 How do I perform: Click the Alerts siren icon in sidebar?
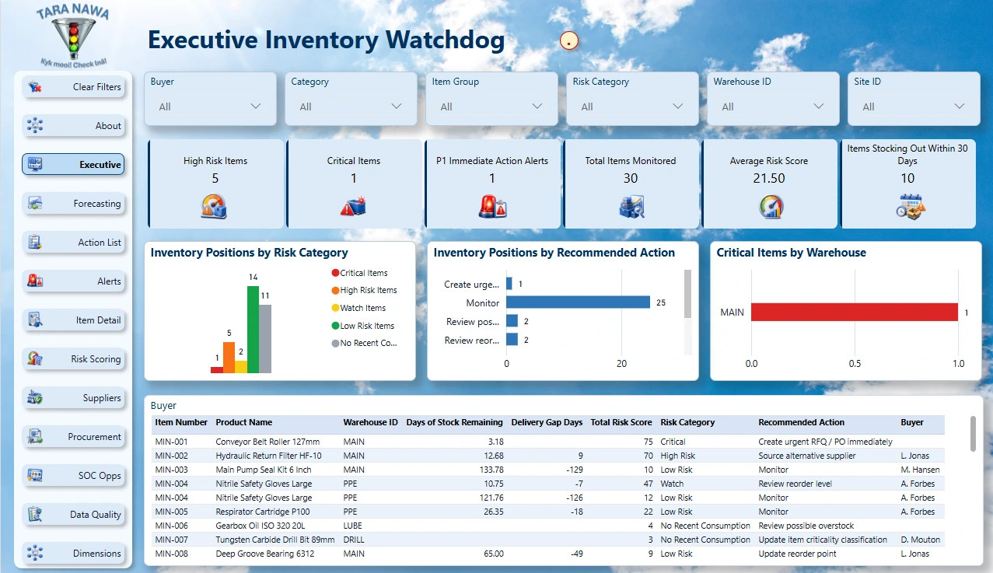tap(35, 281)
